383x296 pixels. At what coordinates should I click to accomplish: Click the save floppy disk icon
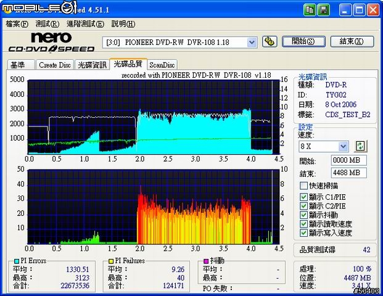click(323, 10)
